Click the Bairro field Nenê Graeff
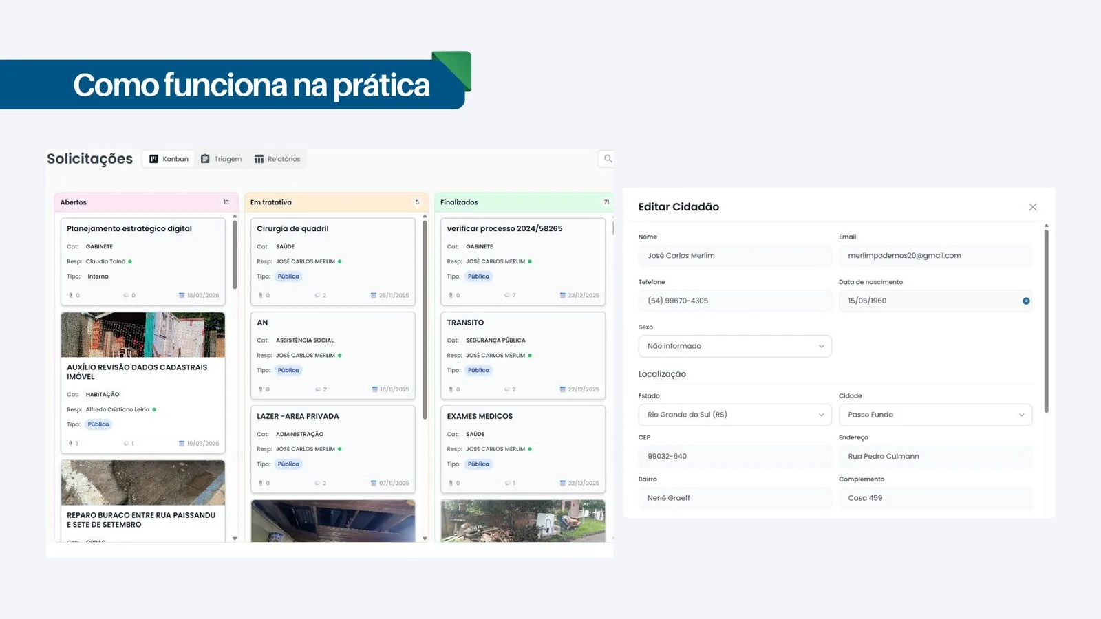1101x619 pixels. (x=735, y=498)
